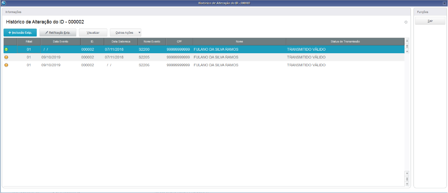Sort by CPF column header

point(179,42)
